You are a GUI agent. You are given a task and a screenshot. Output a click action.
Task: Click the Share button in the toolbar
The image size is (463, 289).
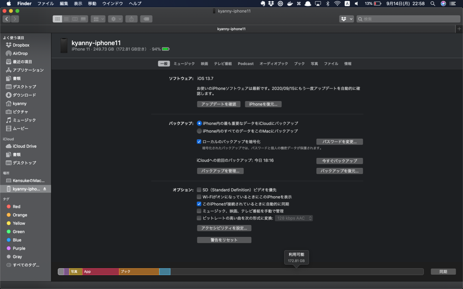click(x=131, y=19)
